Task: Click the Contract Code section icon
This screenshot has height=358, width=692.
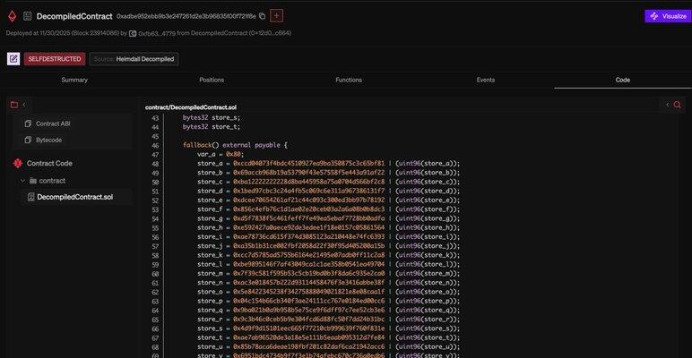Action: pos(17,164)
